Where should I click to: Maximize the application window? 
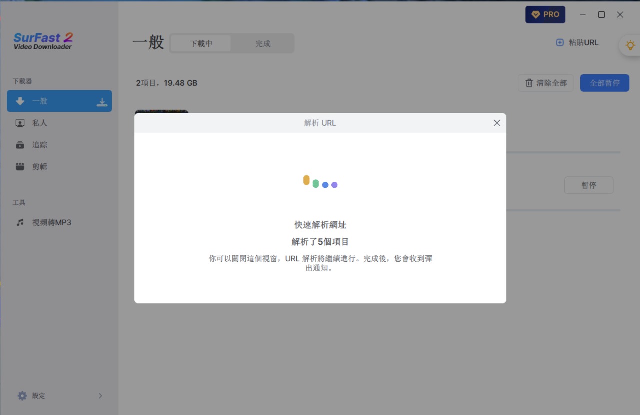(x=602, y=15)
